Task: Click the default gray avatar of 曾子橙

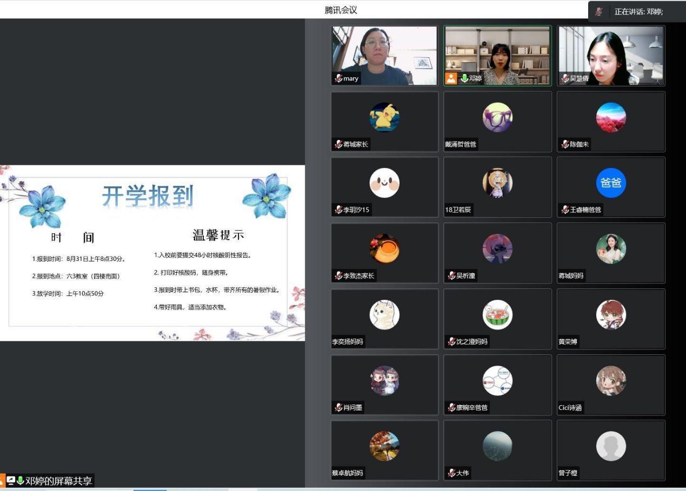Action: coord(611,446)
